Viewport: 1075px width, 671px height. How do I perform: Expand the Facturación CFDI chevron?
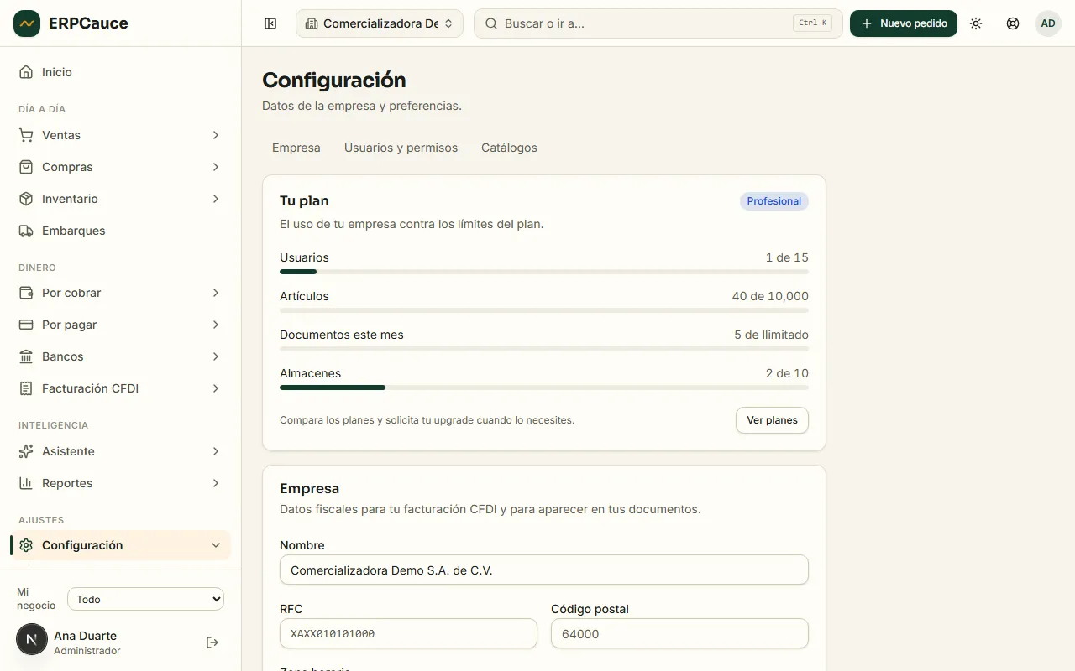pyautogui.click(x=216, y=388)
